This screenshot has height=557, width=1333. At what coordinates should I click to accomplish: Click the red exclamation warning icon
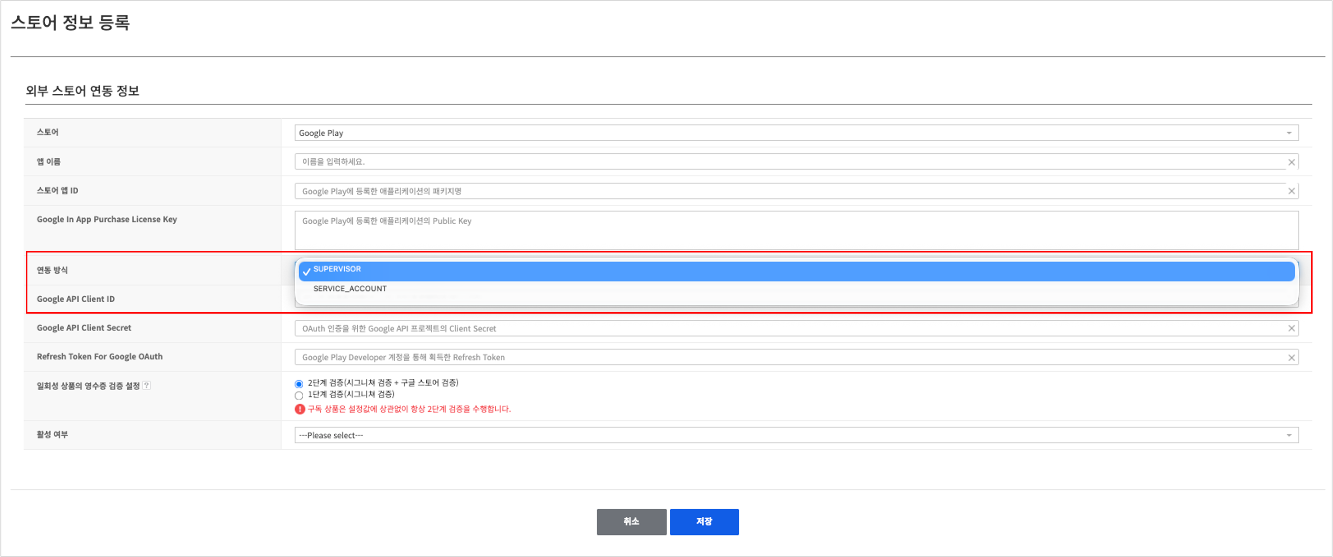pos(299,409)
